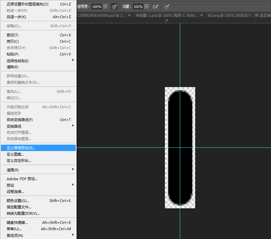Open 键盘快捷键... settings

[17, 222]
